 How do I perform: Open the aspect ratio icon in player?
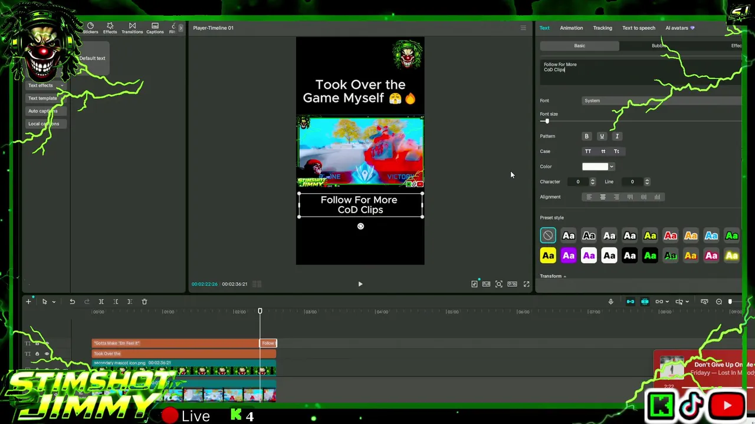coord(512,284)
